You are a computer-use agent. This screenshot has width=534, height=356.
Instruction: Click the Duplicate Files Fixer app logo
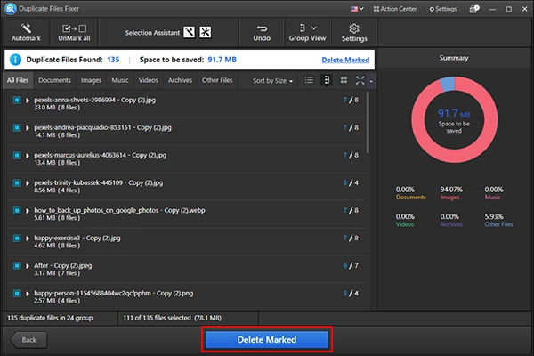[x=10, y=9]
